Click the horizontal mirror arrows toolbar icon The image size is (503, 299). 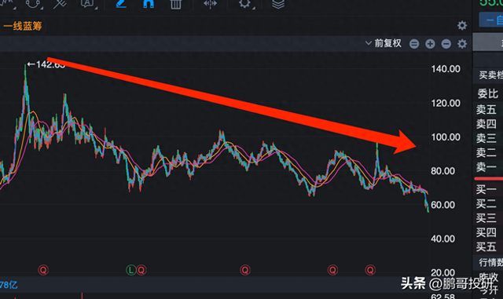click(x=210, y=4)
